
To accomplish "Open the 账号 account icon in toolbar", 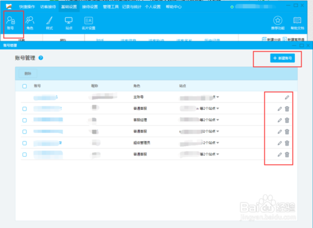I will [x=11, y=23].
